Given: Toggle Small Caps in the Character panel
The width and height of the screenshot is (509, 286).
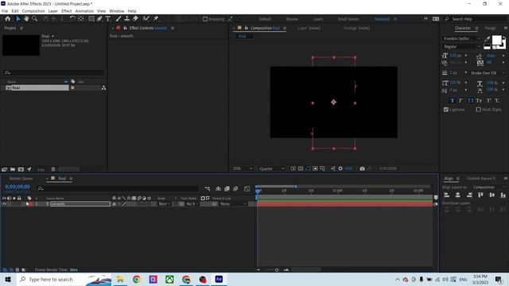Looking at the screenshot, I should point(479,101).
